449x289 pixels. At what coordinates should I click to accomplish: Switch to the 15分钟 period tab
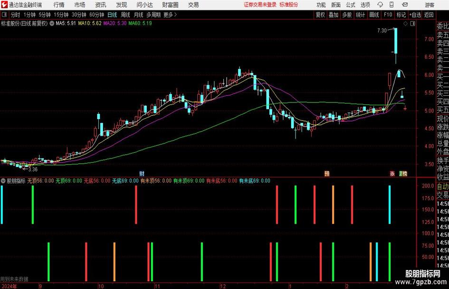coord(61,15)
